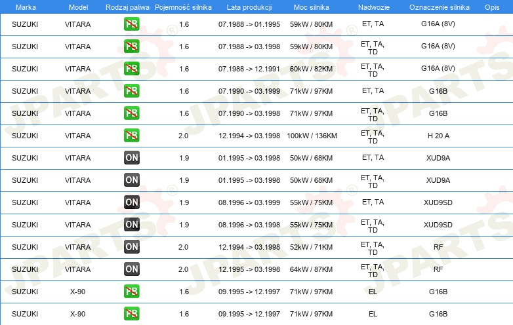Click the XUD9SD code in the 08.1996 -> 03.1998 row
The width and height of the screenshot is (513, 325).
pos(438,225)
